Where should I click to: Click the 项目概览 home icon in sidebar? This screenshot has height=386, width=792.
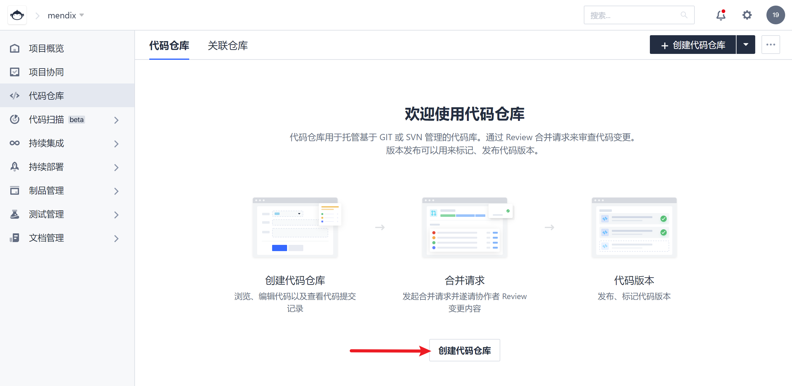click(x=15, y=48)
